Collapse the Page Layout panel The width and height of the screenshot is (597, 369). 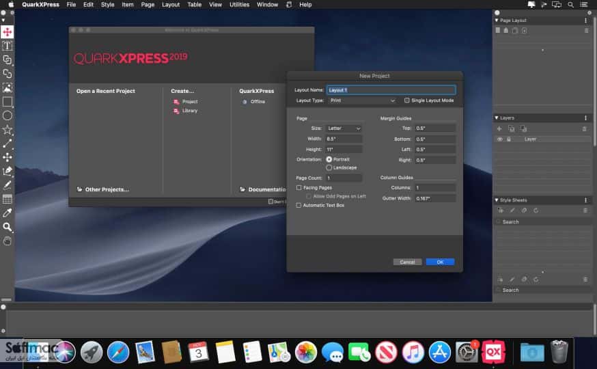coord(497,20)
